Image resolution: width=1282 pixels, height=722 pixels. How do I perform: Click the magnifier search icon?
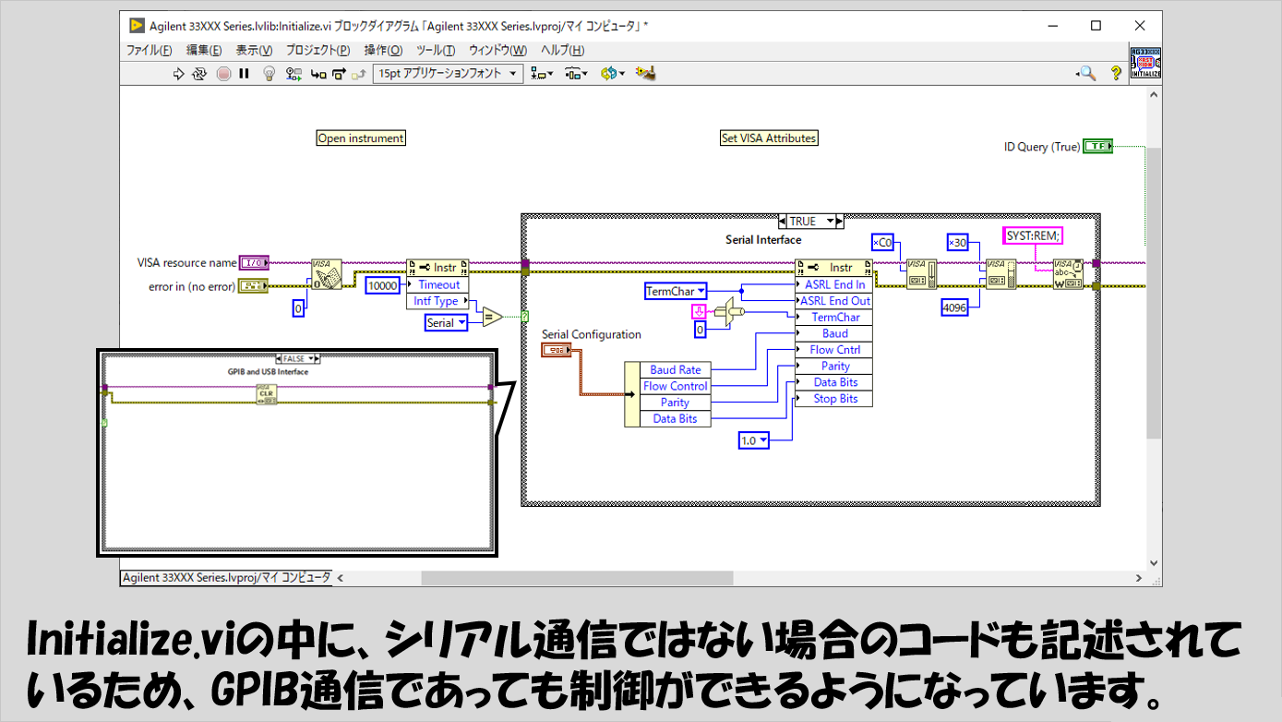(x=1086, y=74)
